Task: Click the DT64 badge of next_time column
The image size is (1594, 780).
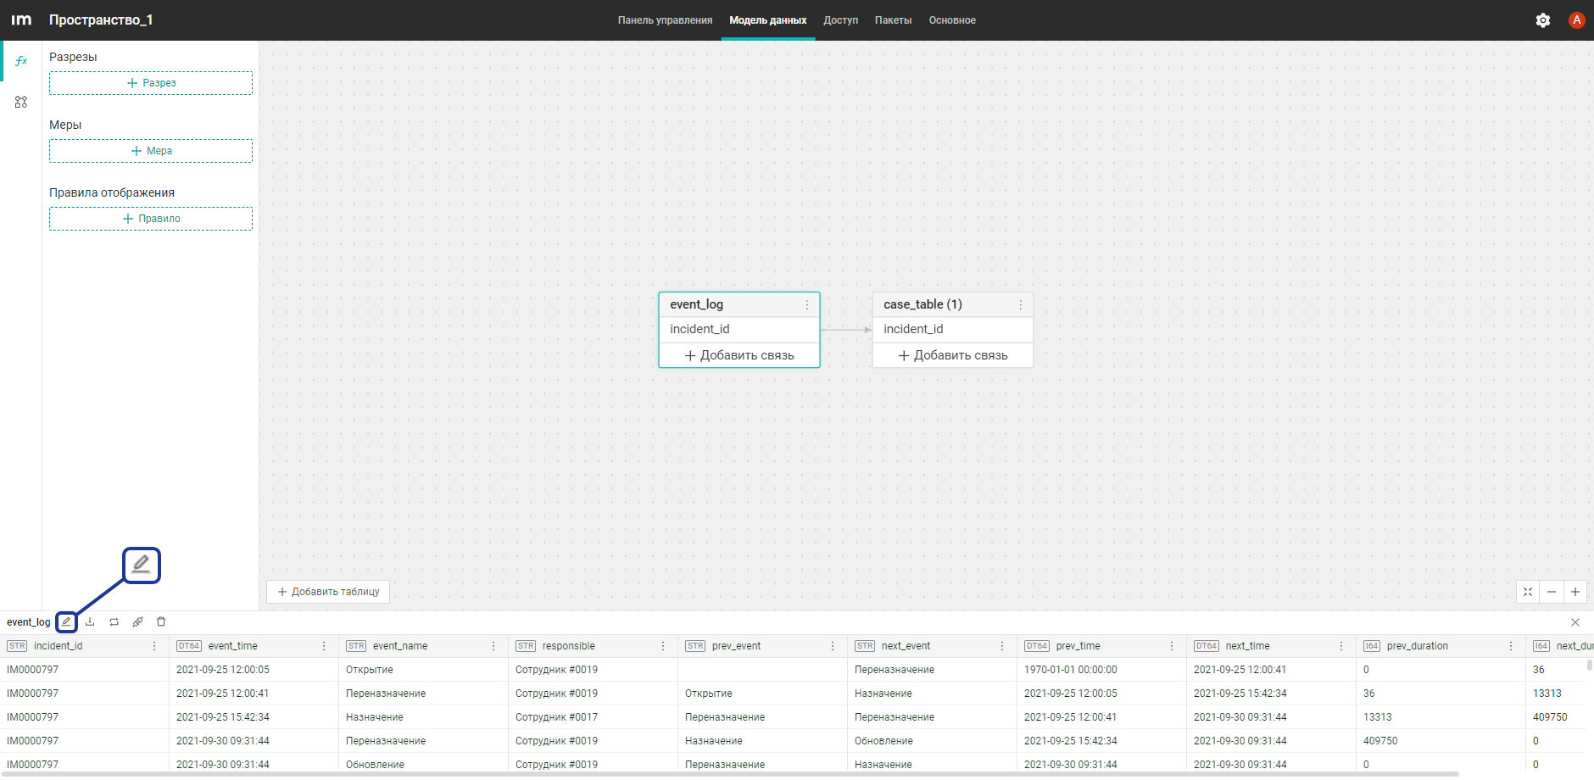Action: click(1207, 646)
